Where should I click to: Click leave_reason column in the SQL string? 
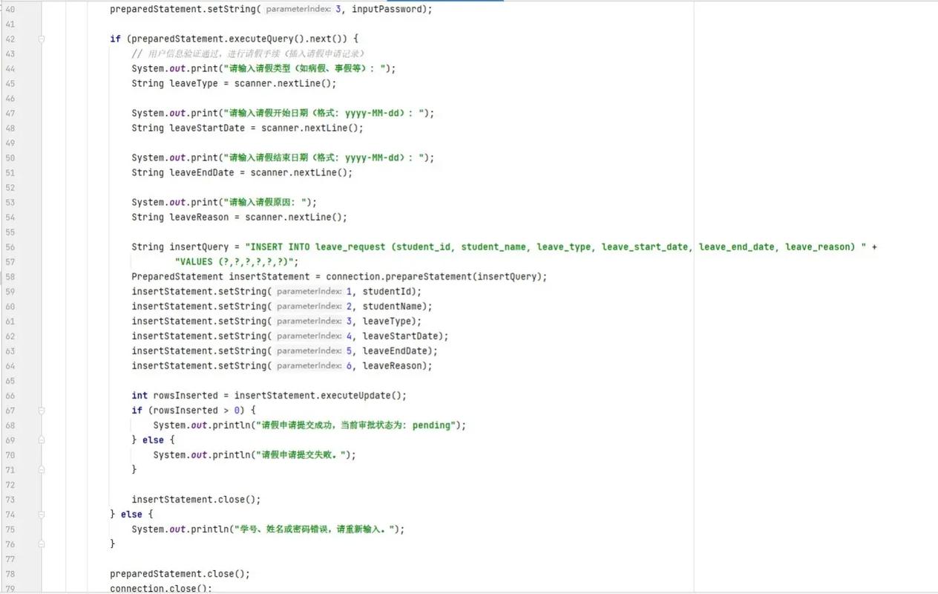817,247
